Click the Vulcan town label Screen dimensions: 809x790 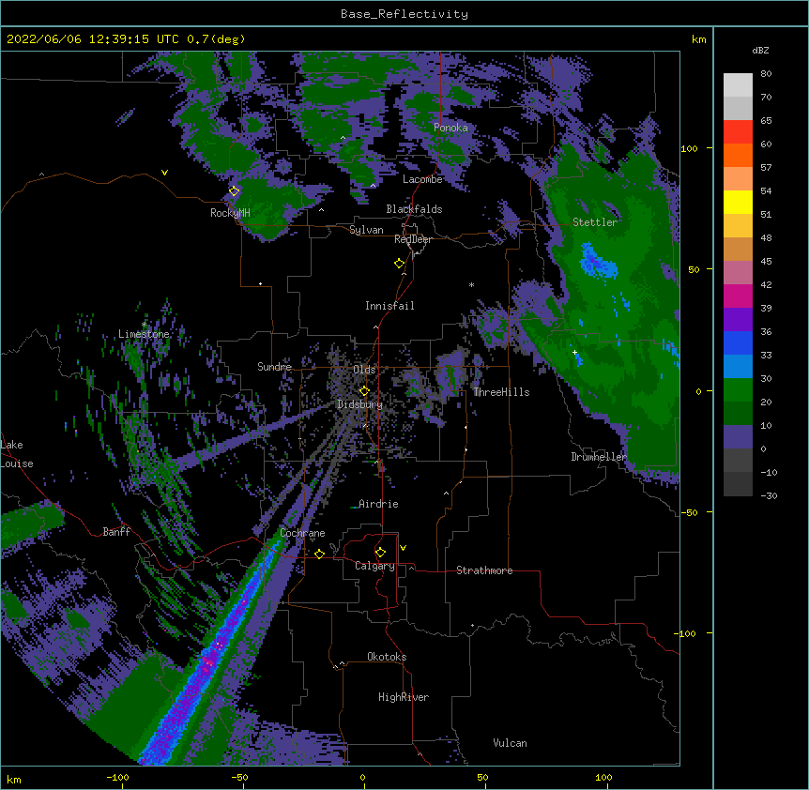click(510, 743)
